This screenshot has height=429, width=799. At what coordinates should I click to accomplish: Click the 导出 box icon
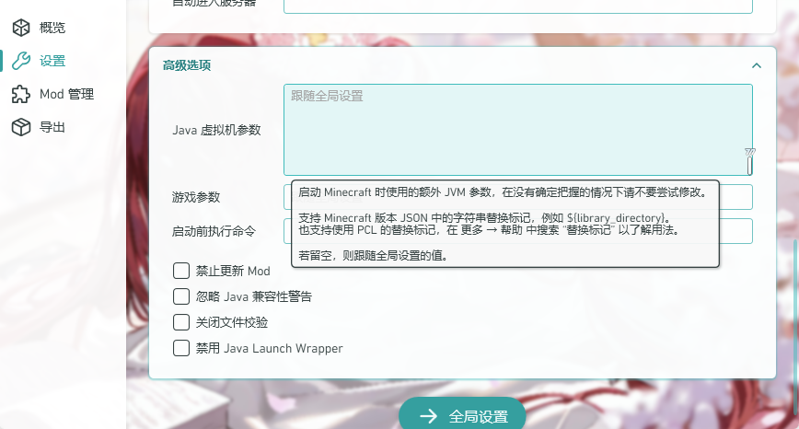[x=21, y=127]
